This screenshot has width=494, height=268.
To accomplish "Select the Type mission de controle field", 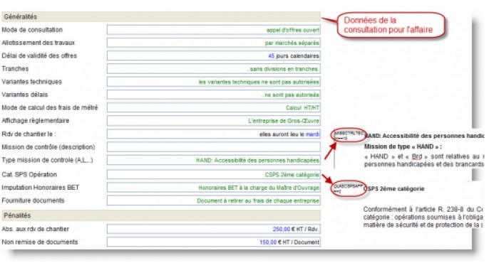I will pyautogui.click(x=214, y=160).
